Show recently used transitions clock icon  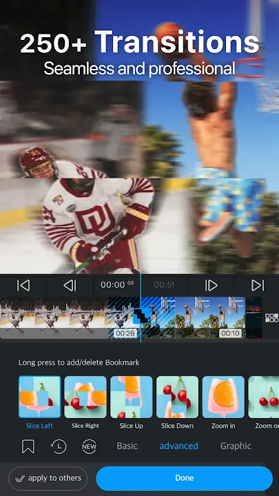[59, 446]
